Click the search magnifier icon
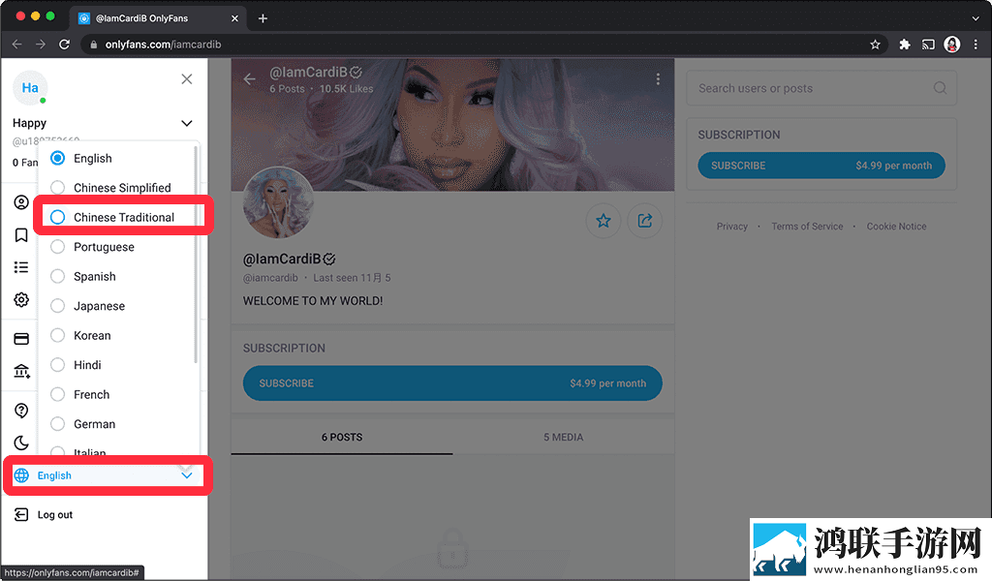Image resolution: width=992 pixels, height=581 pixels. [940, 88]
